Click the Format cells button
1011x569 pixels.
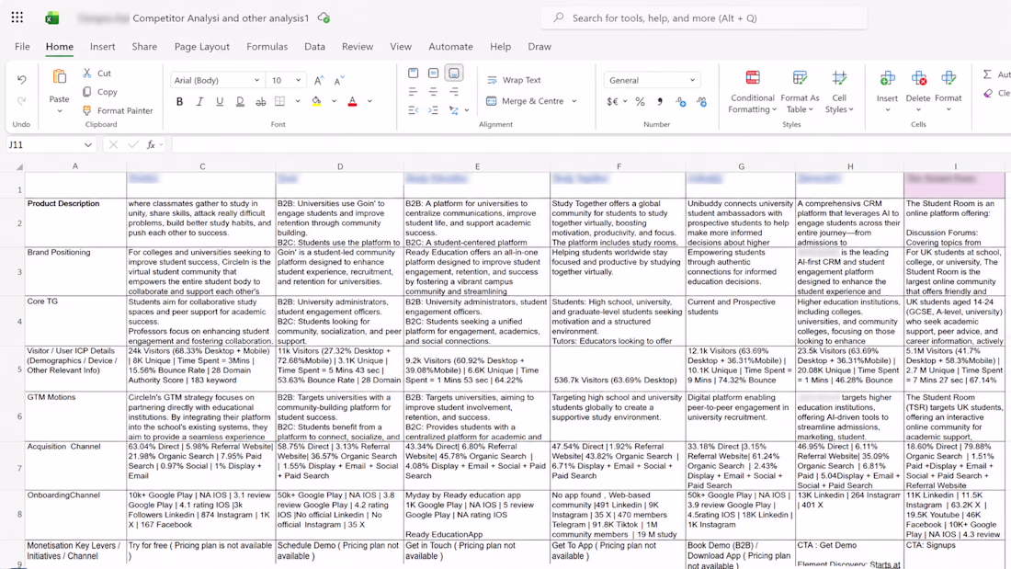[949, 90]
